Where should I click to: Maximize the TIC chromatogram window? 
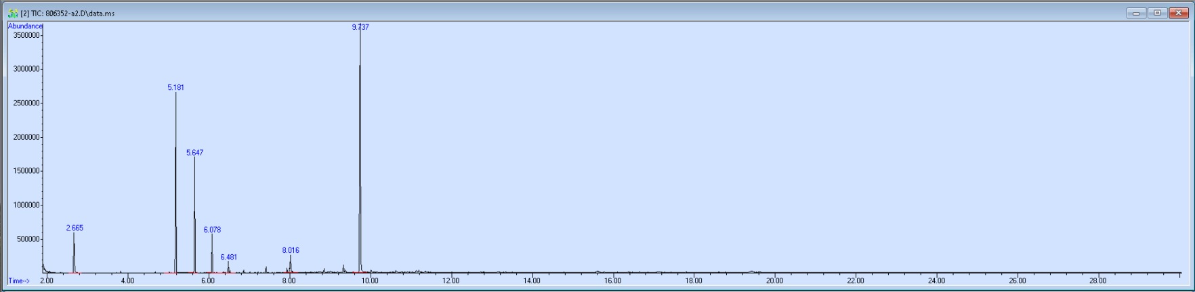1157,13
